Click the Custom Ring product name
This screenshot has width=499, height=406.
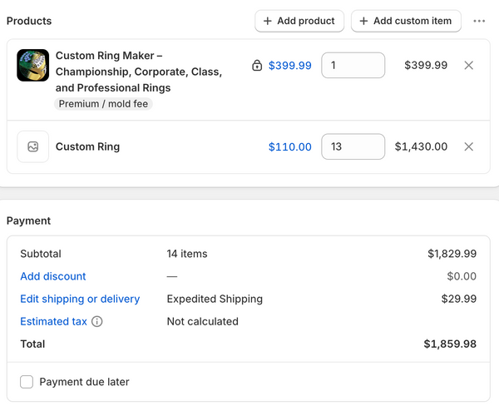click(x=87, y=146)
